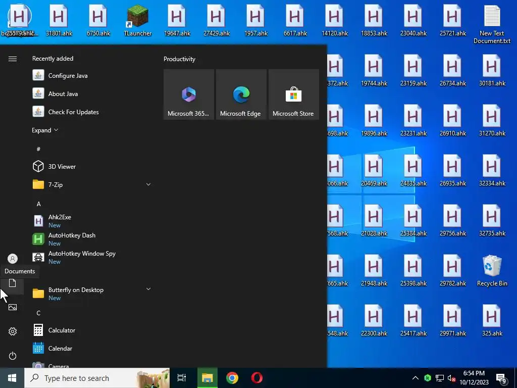Show hidden tray icons chevron
The width and height of the screenshot is (517, 388).
[416, 378]
